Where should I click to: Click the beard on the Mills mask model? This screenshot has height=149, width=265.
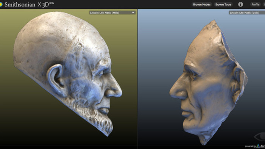click(x=95, y=117)
